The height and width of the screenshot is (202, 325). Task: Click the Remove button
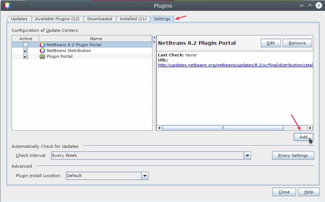click(297, 43)
